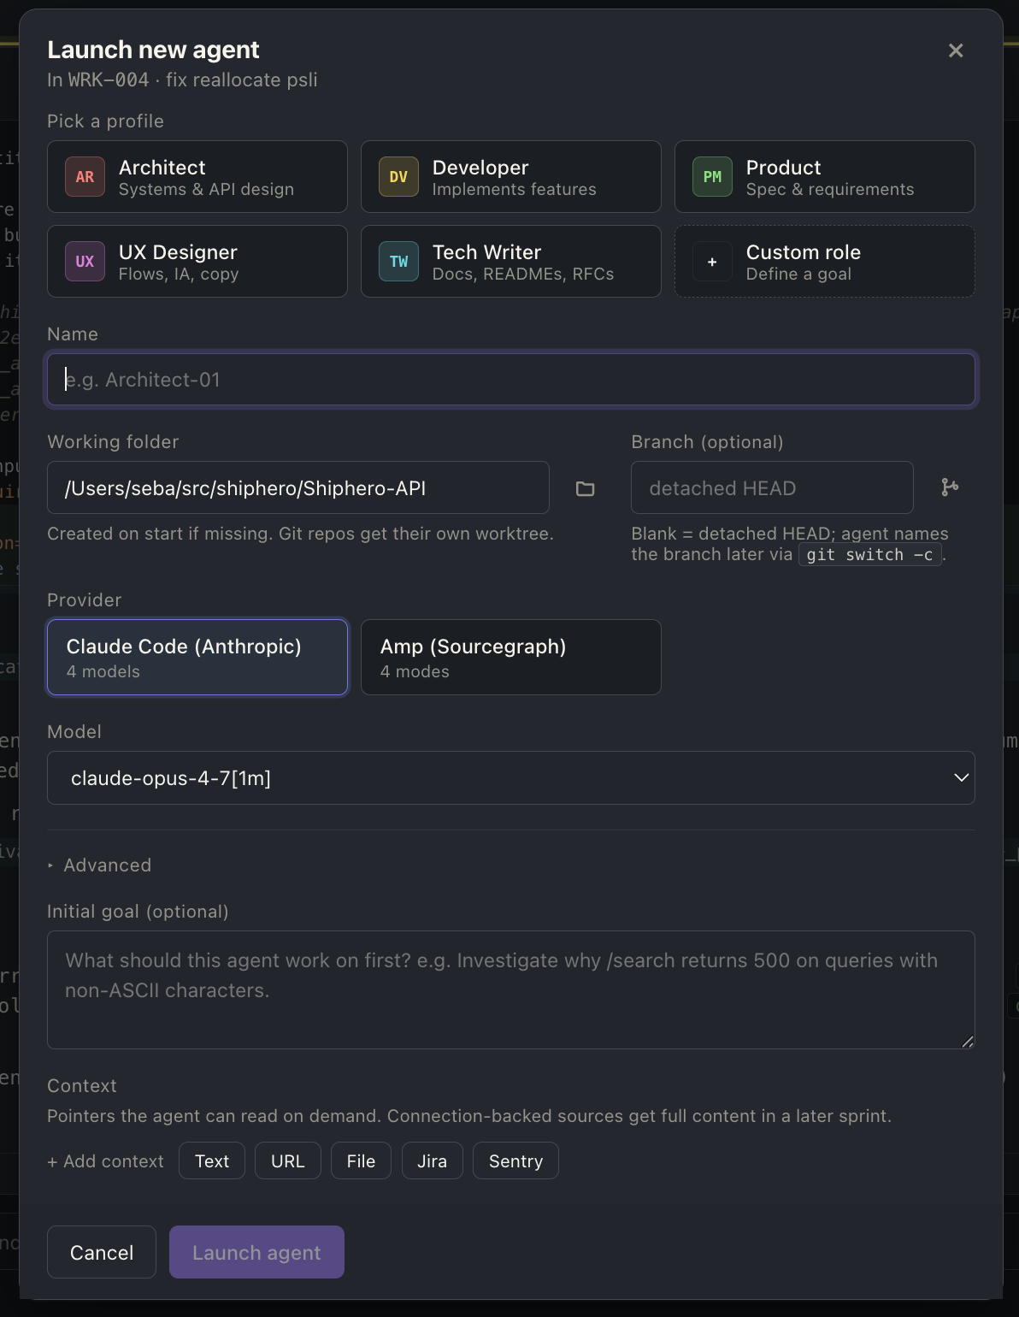Focus the agent Name input field
The width and height of the screenshot is (1019, 1317).
(x=511, y=380)
